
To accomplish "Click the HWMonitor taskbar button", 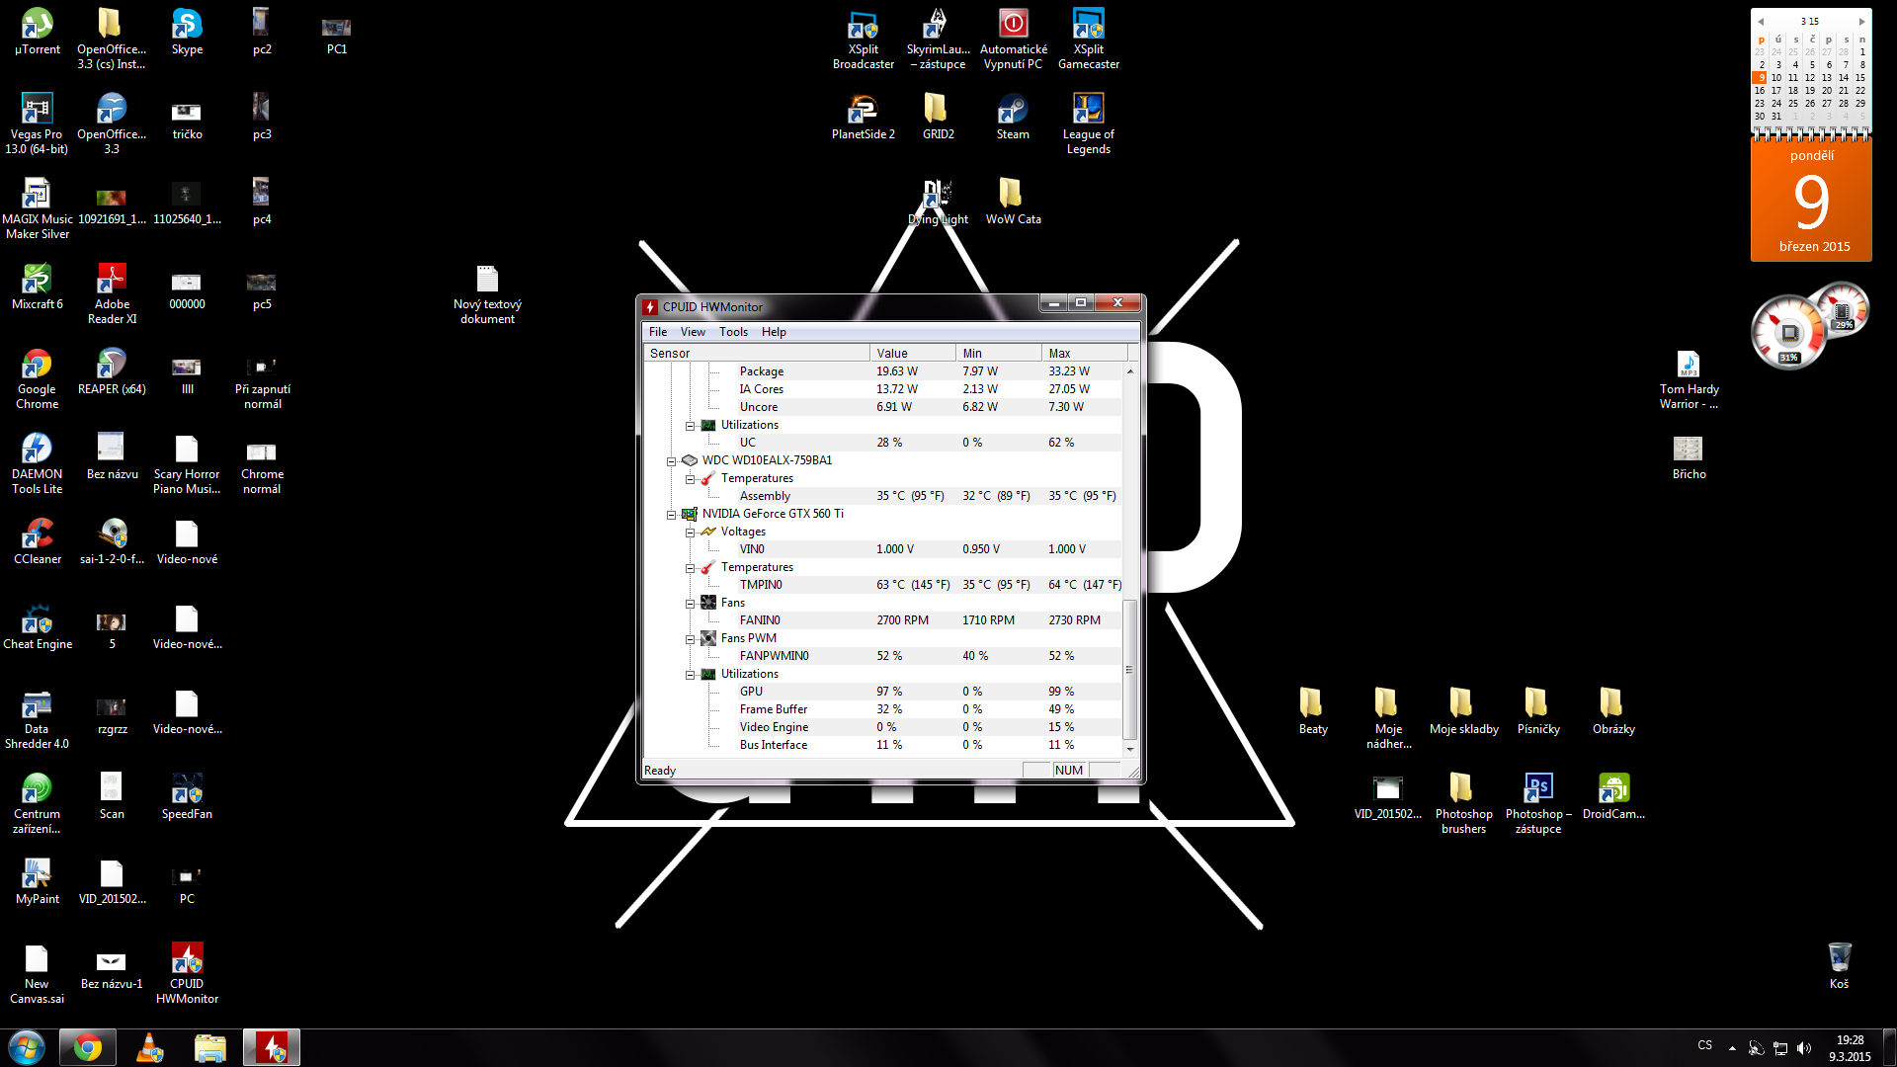I will [272, 1047].
